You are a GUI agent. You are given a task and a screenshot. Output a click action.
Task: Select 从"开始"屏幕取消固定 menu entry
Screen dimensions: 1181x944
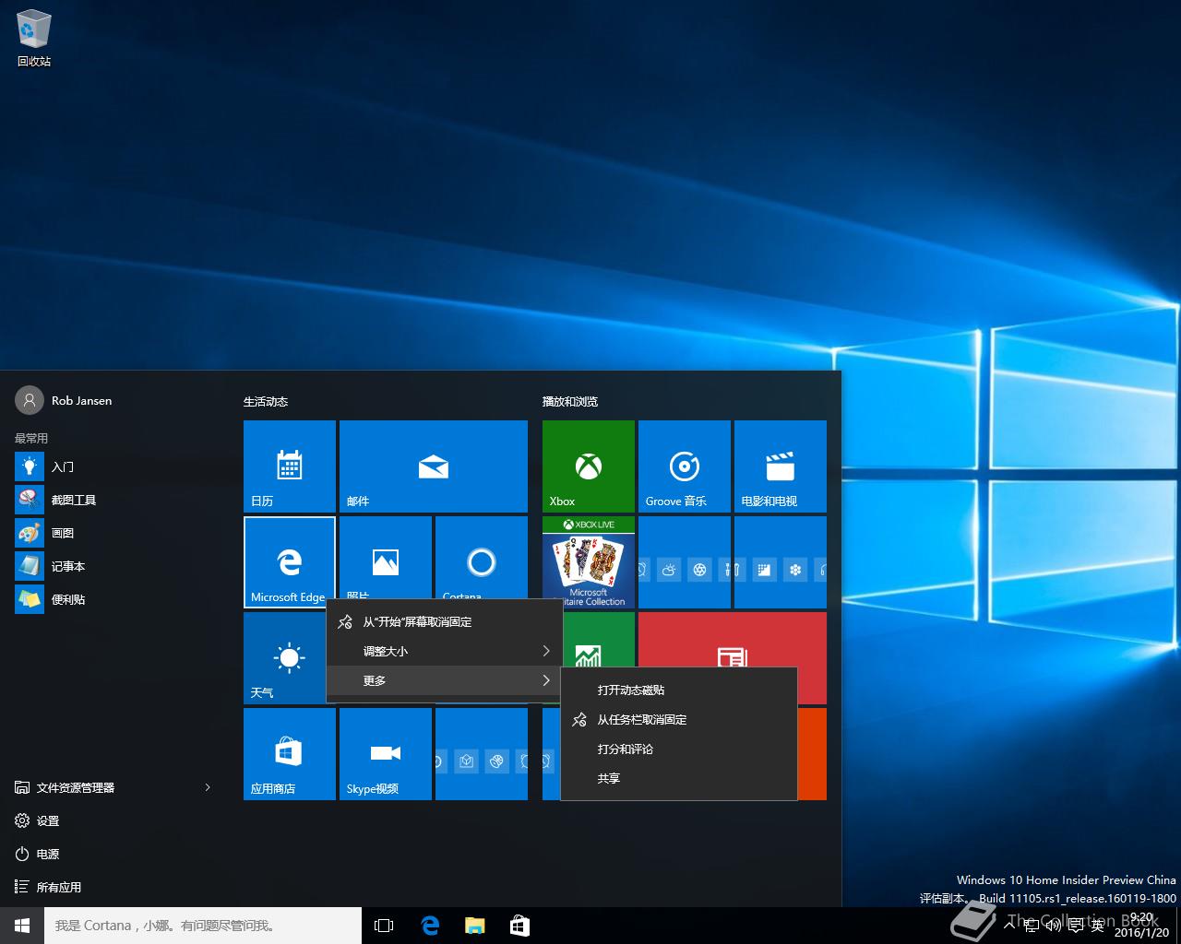tap(445, 621)
